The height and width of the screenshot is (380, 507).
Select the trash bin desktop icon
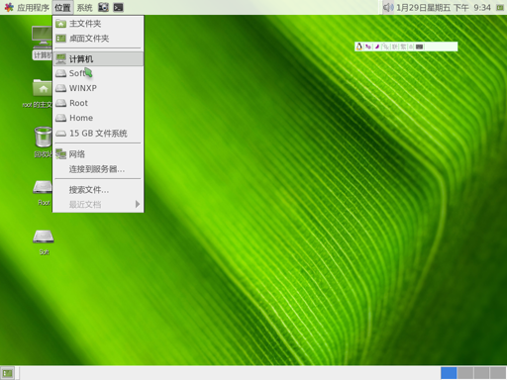(x=43, y=142)
